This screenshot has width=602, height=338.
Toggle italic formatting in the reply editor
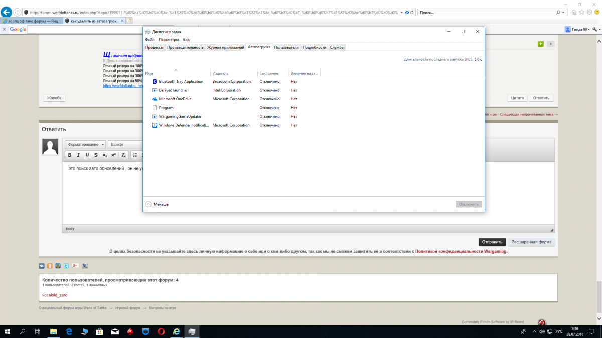click(78, 155)
